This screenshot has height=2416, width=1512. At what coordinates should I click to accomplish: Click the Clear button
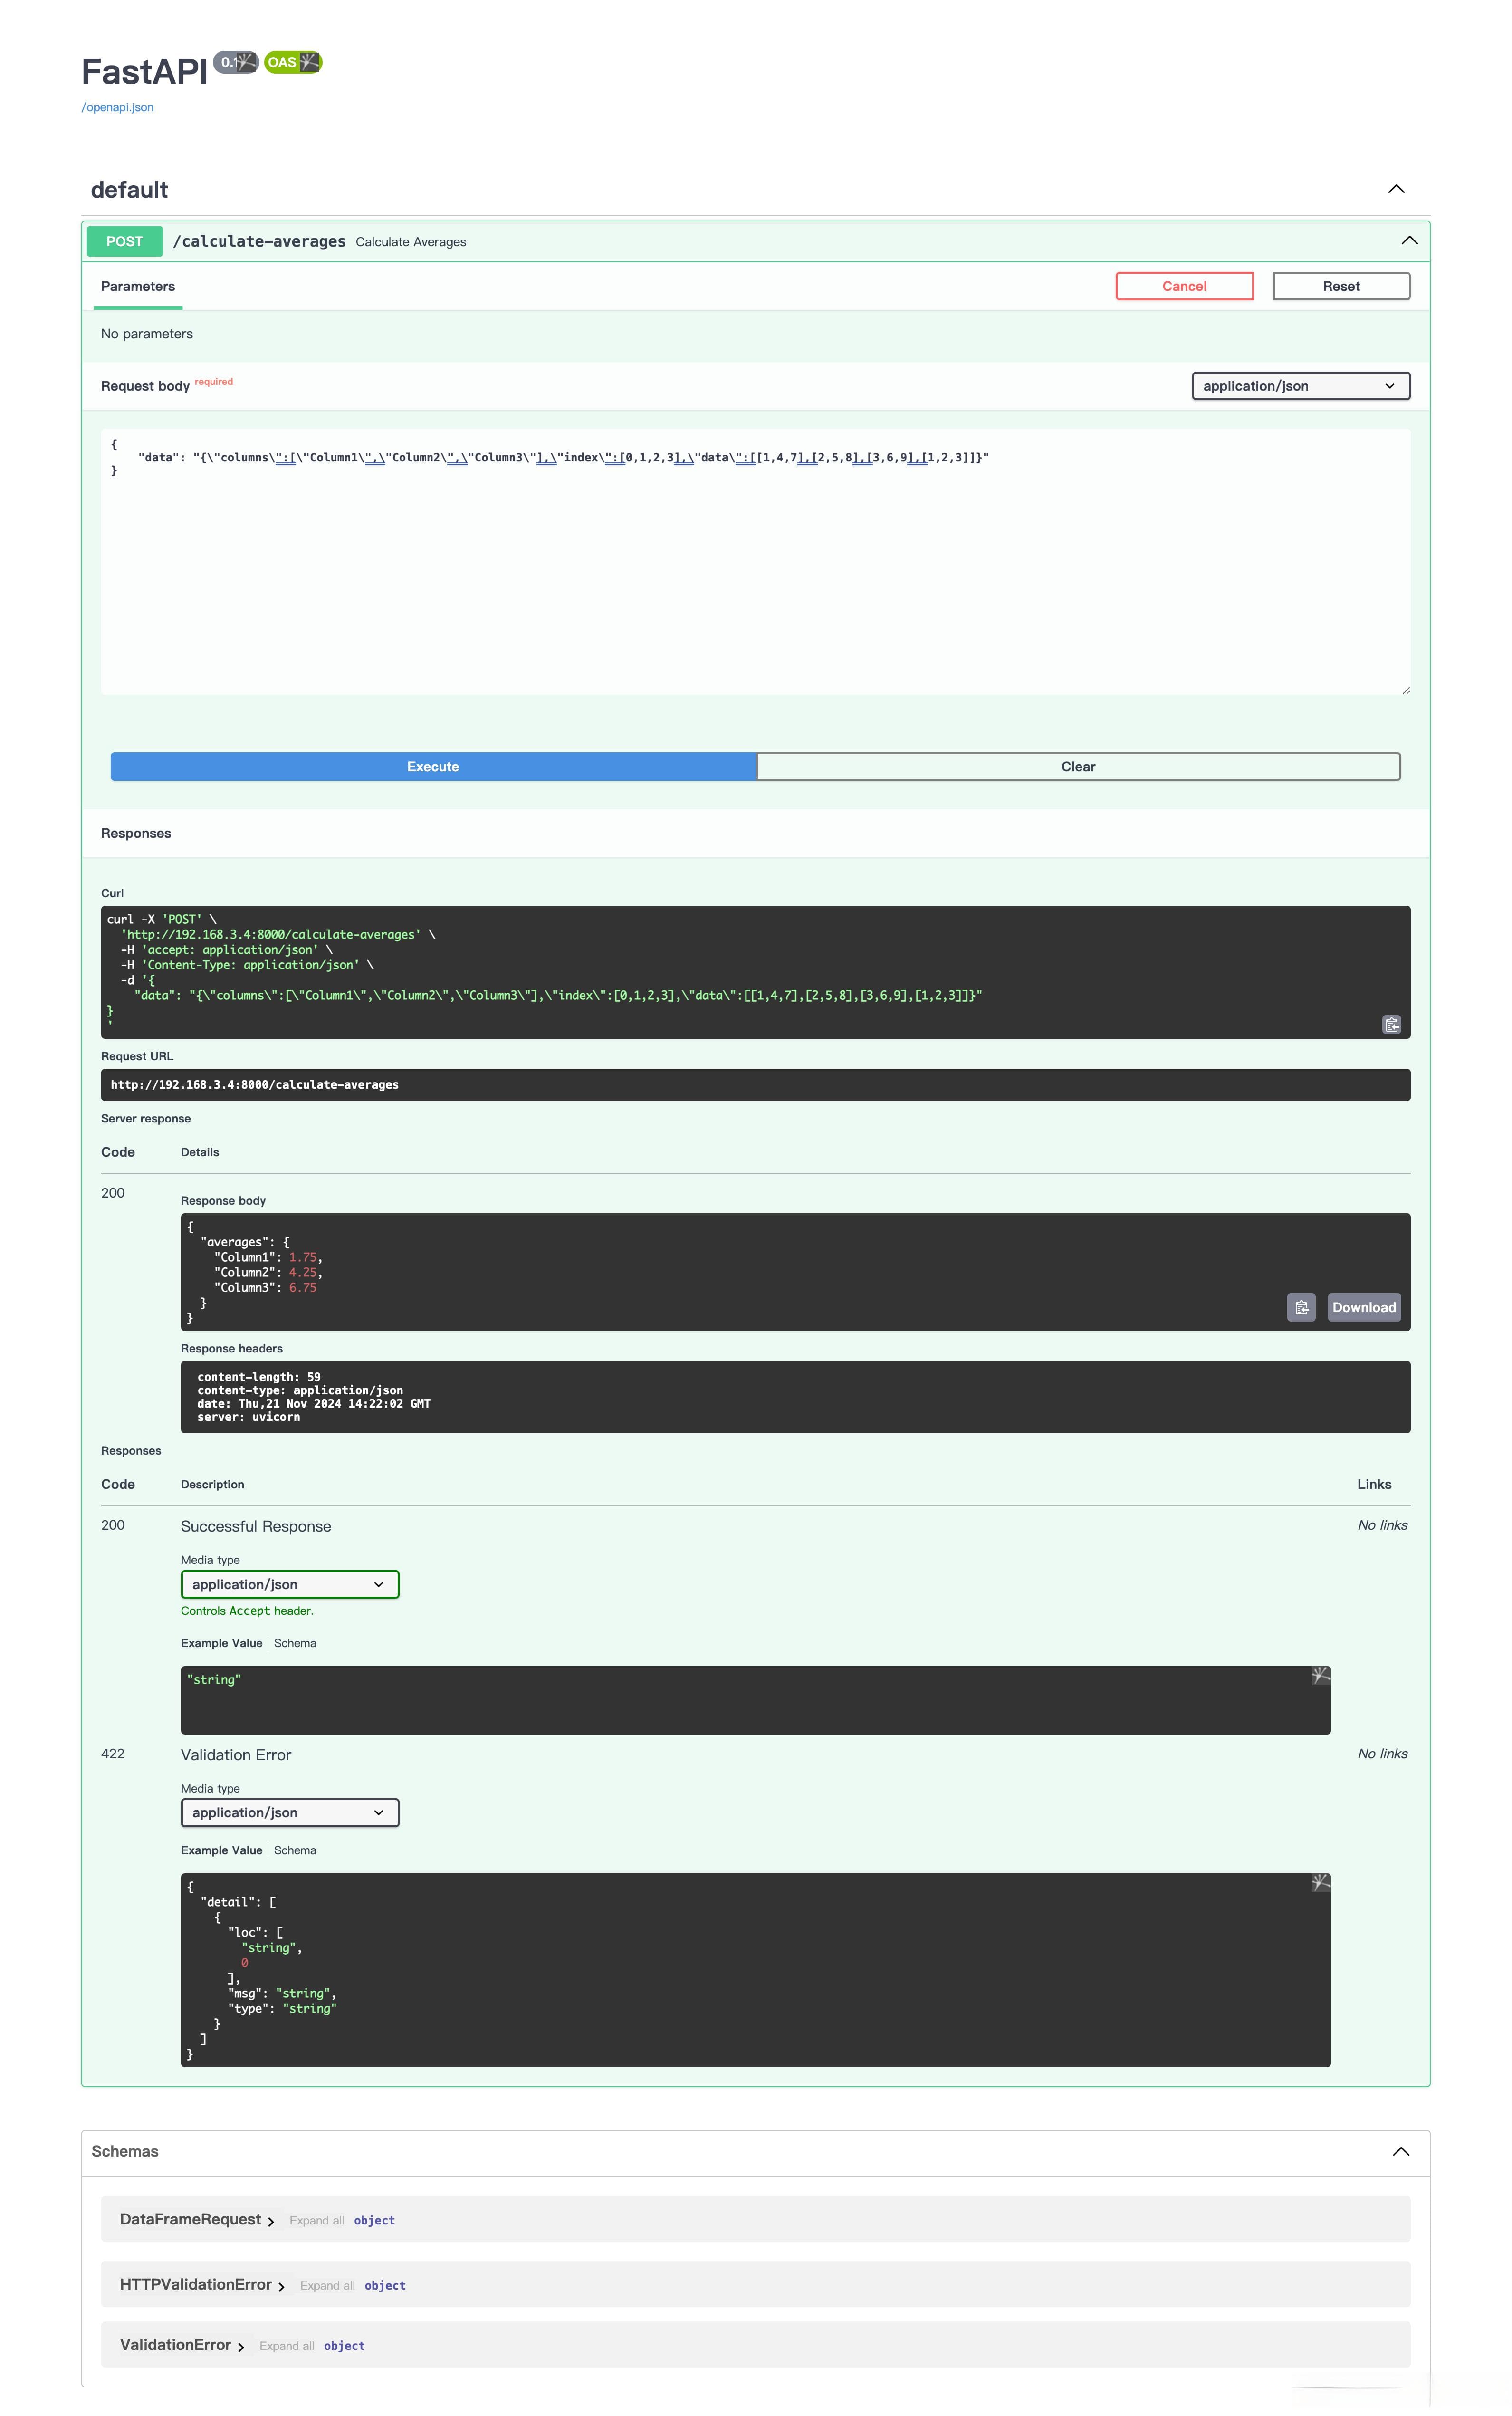[x=1078, y=766]
